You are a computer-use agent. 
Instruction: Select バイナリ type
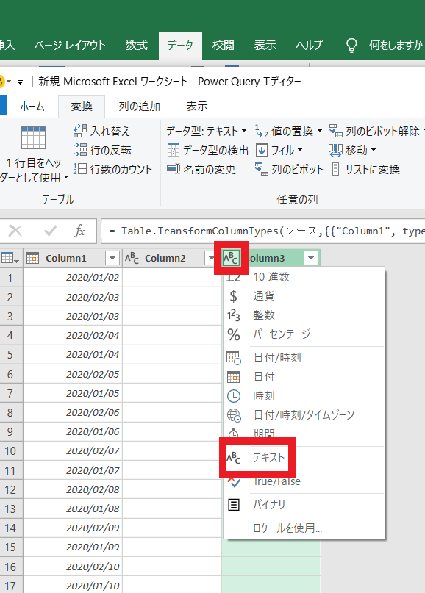(x=304, y=505)
